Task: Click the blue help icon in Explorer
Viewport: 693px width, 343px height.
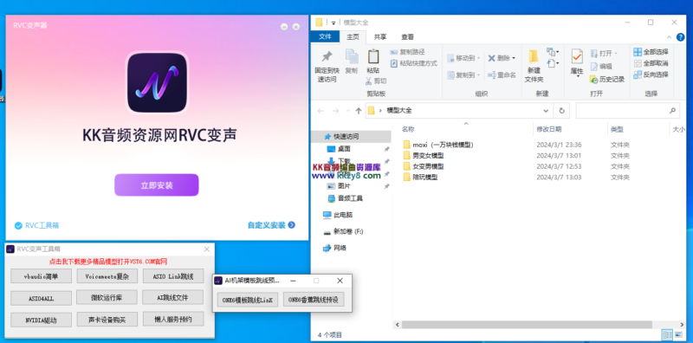Action: click(681, 37)
